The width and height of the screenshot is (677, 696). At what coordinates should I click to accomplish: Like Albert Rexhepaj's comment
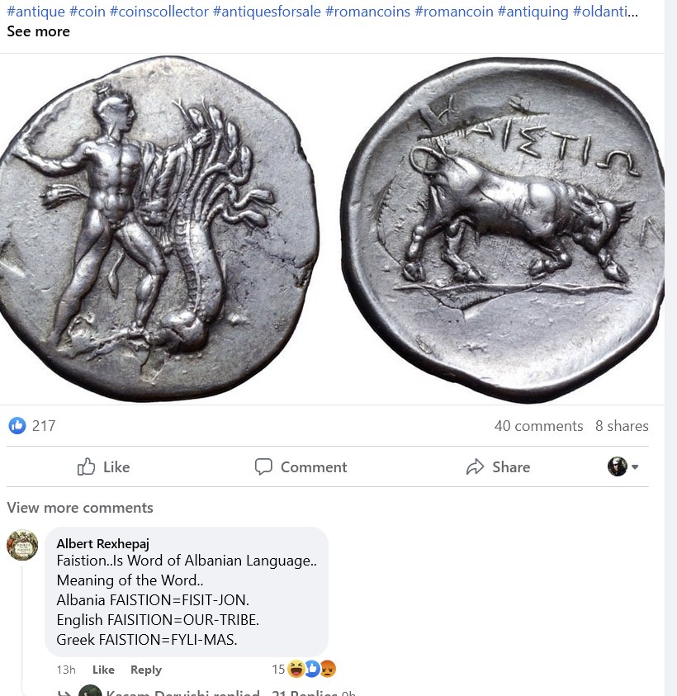point(103,670)
